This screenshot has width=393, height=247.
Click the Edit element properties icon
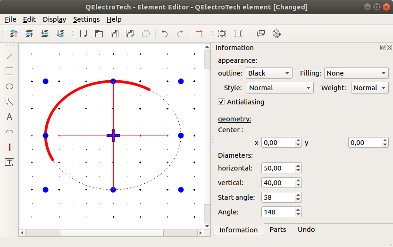[x=261, y=34]
